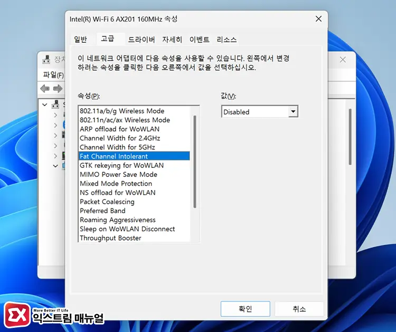Image resolution: width=396 pixels, height=332 pixels.
Task: Select Packet Coalescing property
Action: [x=134, y=202]
